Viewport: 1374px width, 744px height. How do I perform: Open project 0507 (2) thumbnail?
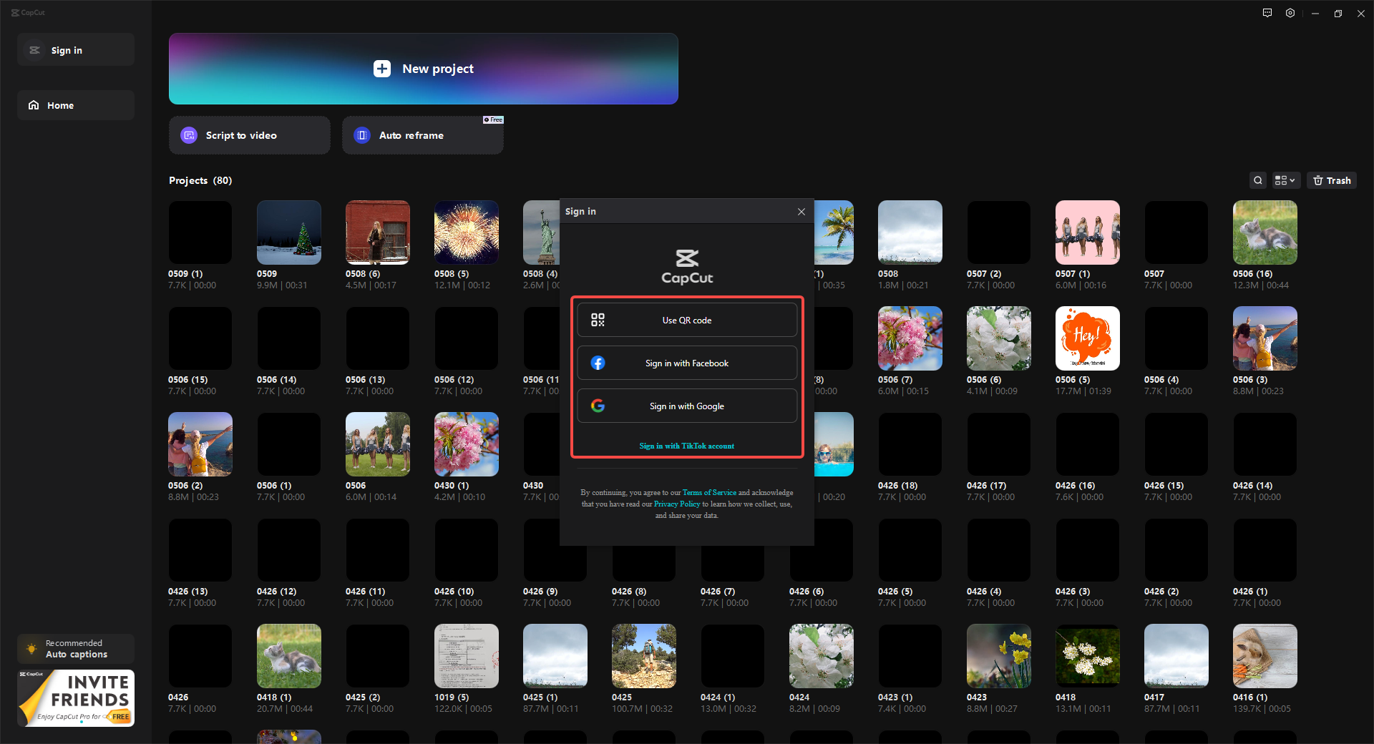click(x=999, y=232)
